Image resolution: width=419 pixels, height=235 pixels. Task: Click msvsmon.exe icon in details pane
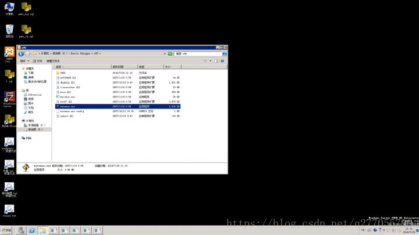[x=26, y=168]
